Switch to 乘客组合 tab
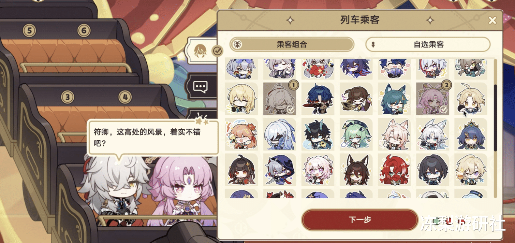The width and height of the screenshot is (515, 243). (x=292, y=44)
